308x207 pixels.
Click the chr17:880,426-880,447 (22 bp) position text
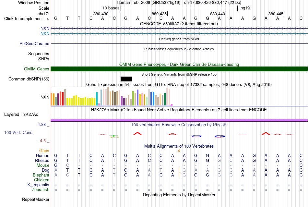pyautogui.click(x=213, y=3)
